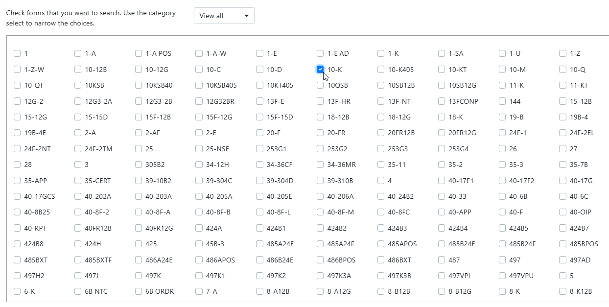The height and width of the screenshot is (307, 609).
Task: Select the 6-K form checkbox
Action: pos(17,291)
